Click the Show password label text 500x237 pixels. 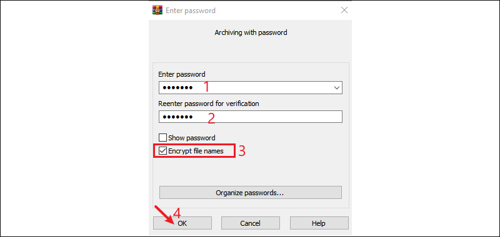tap(192, 138)
